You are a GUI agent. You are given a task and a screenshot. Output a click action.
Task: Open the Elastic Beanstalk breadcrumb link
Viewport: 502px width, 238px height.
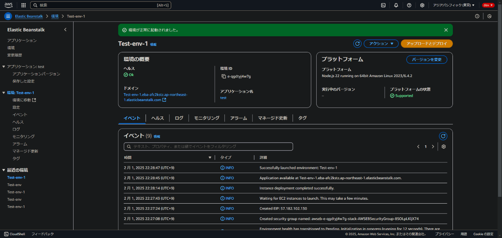click(29, 16)
